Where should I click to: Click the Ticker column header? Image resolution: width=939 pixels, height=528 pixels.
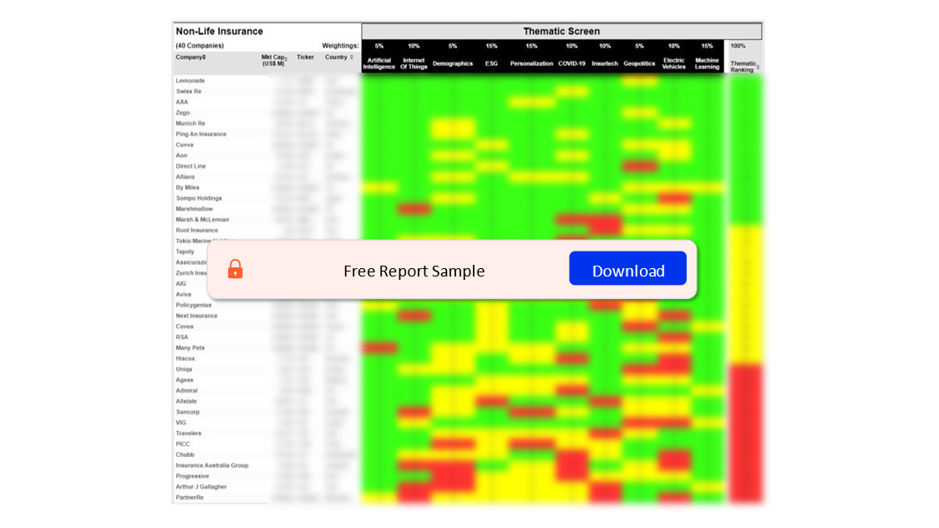[x=306, y=58]
